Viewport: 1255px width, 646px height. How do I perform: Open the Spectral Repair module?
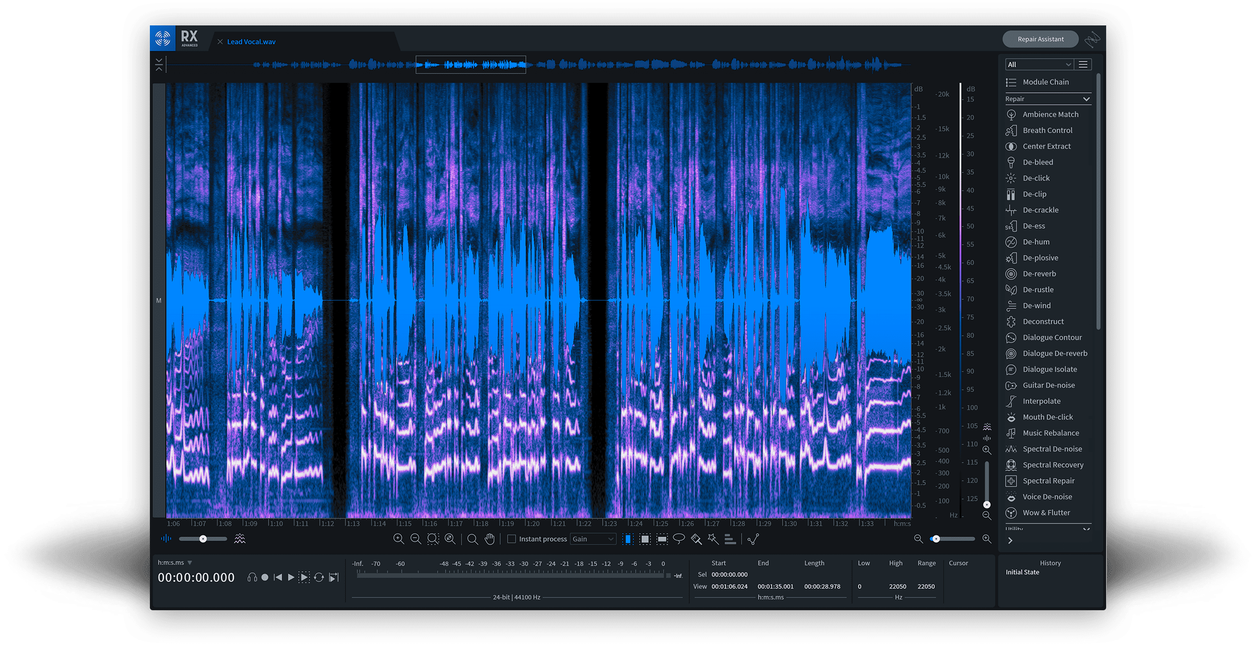[x=1048, y=481]
